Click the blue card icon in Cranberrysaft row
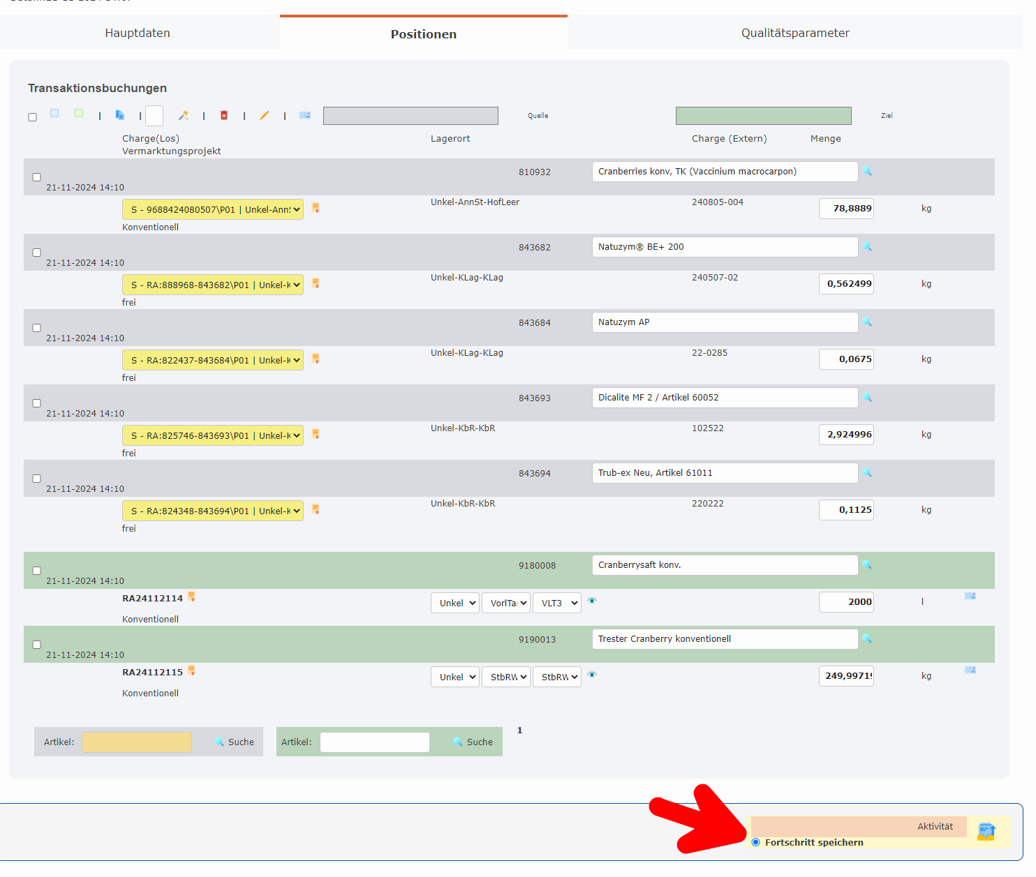The height and width of the screenshot is (877, 1036). (x=970, y=596)
